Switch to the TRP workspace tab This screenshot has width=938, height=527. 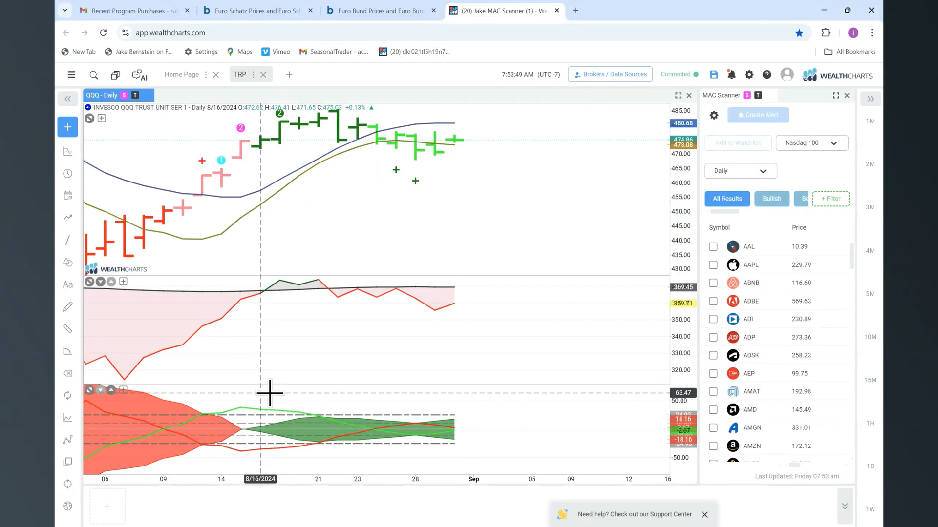pyautogui.click(x=239, y=75)
